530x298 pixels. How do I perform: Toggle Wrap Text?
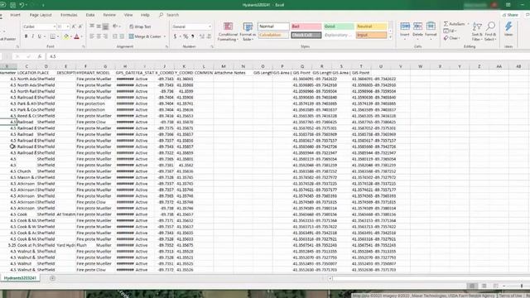click(140, 26)
